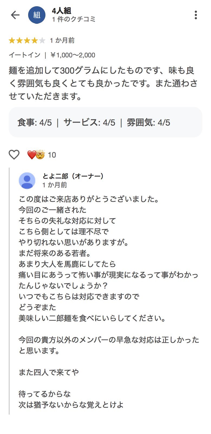Go back using the back arrow
The width and height of the screenshot is (211, 434).
point(15,15)
